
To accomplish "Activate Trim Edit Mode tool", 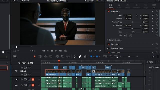I will tap(40, 56).
